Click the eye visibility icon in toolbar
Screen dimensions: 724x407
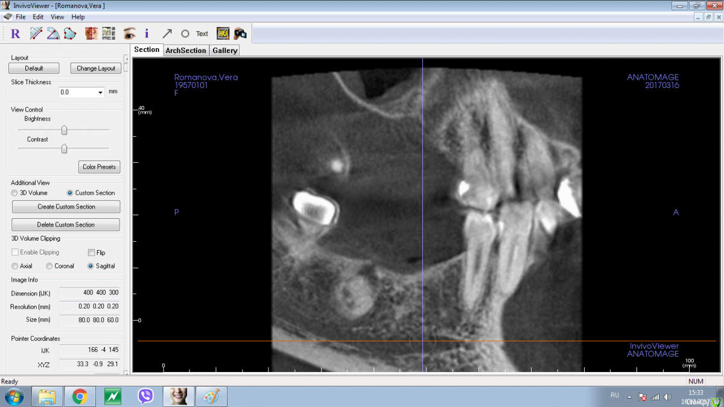point(129,34)
